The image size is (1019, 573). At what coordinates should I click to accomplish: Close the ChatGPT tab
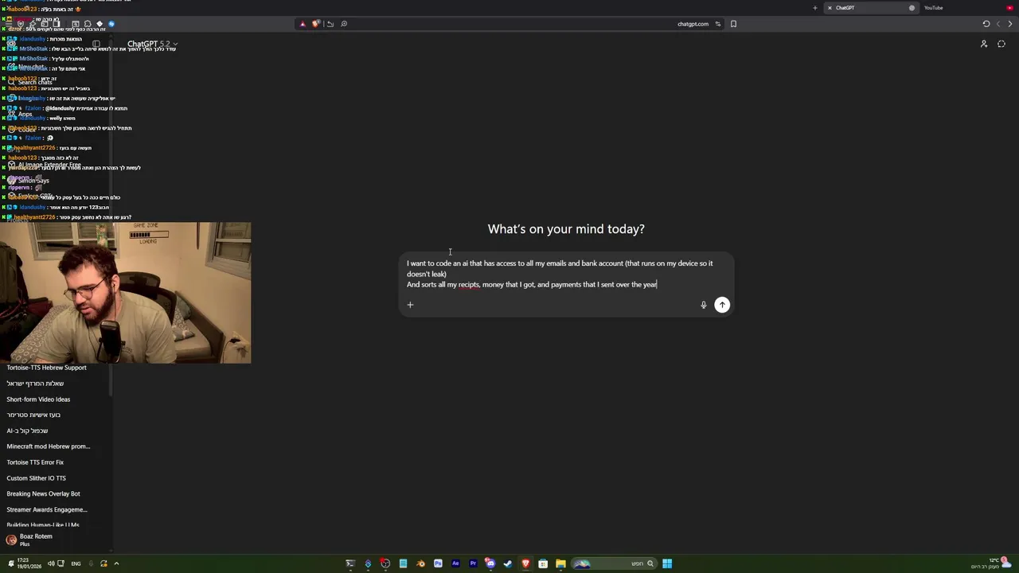tap(830, 8)
